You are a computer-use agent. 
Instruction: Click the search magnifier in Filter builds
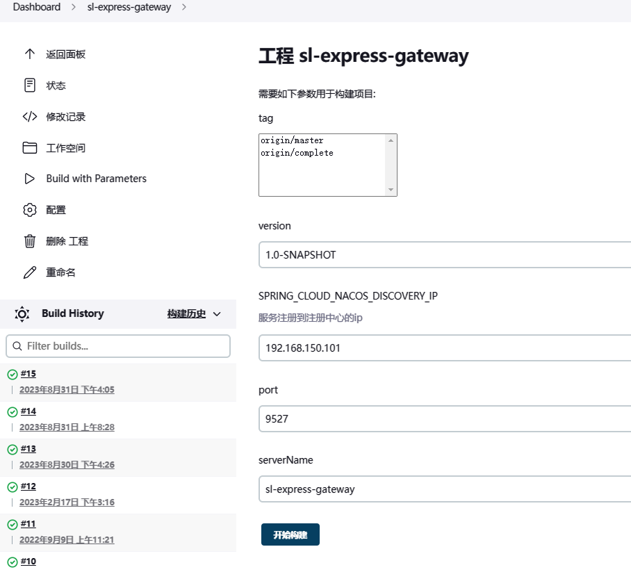(x=17, y=346)
